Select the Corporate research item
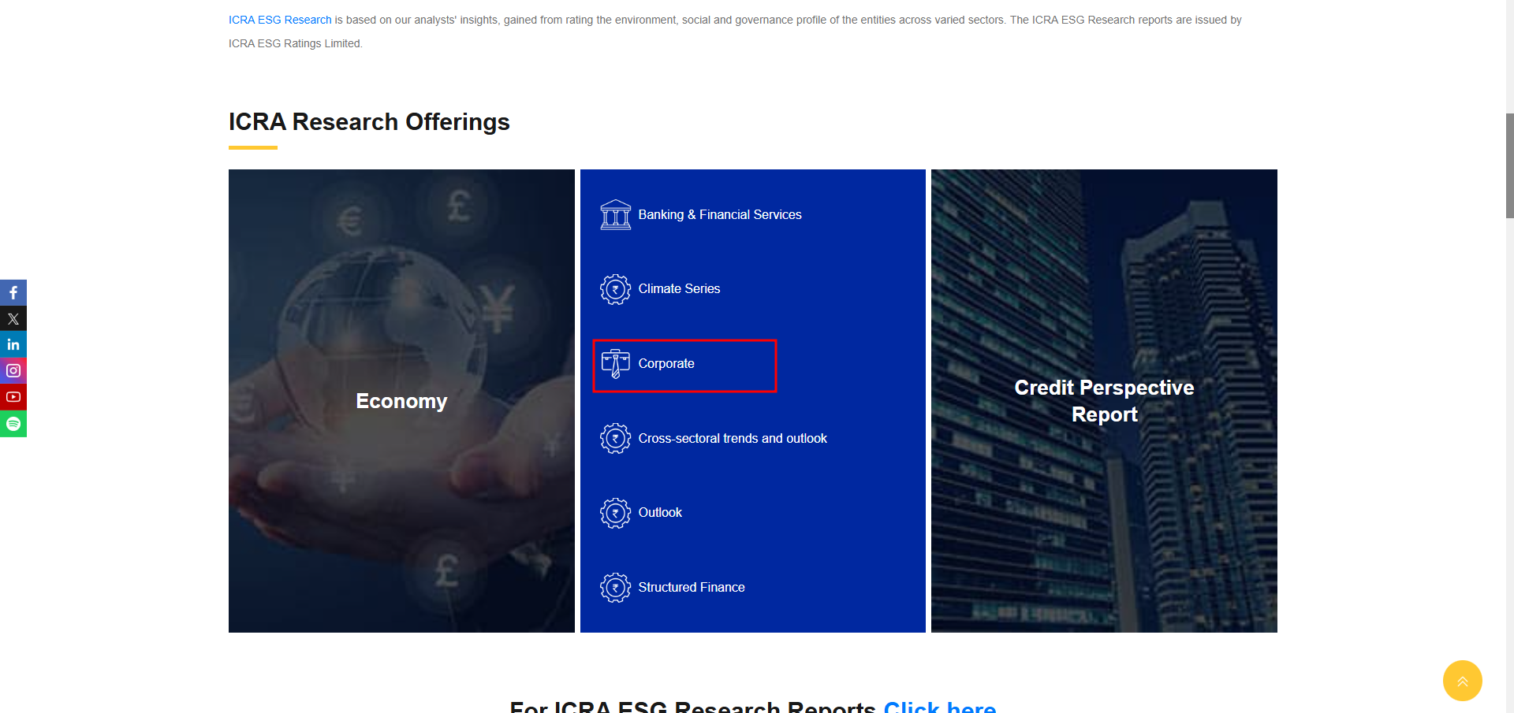 pyautogui.click(x=666, y=364)
